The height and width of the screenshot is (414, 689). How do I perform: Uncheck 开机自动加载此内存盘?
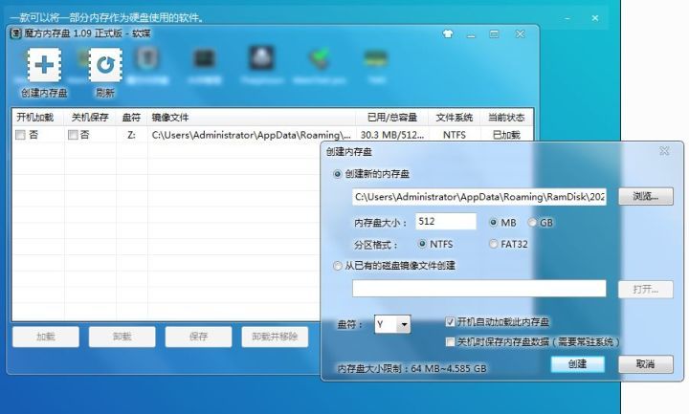(x=450, y=322)
